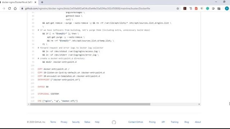Screen dimensions: 230x129
Task: Click the STOPSIGNAL SIGTERM code line
Action: click(x=48, y=94)
